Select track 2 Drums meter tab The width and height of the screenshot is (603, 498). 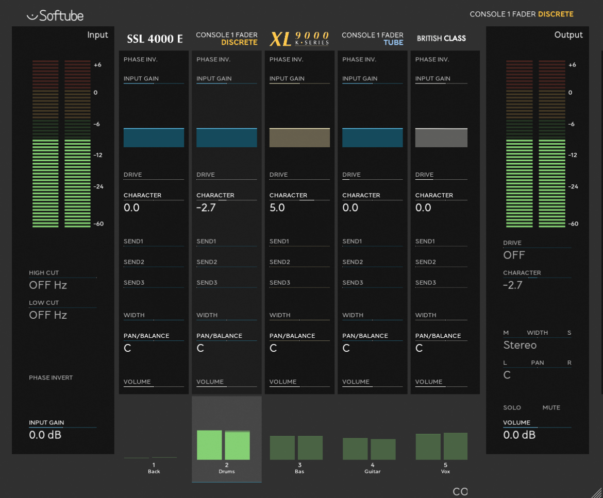(x=226, y=439)
